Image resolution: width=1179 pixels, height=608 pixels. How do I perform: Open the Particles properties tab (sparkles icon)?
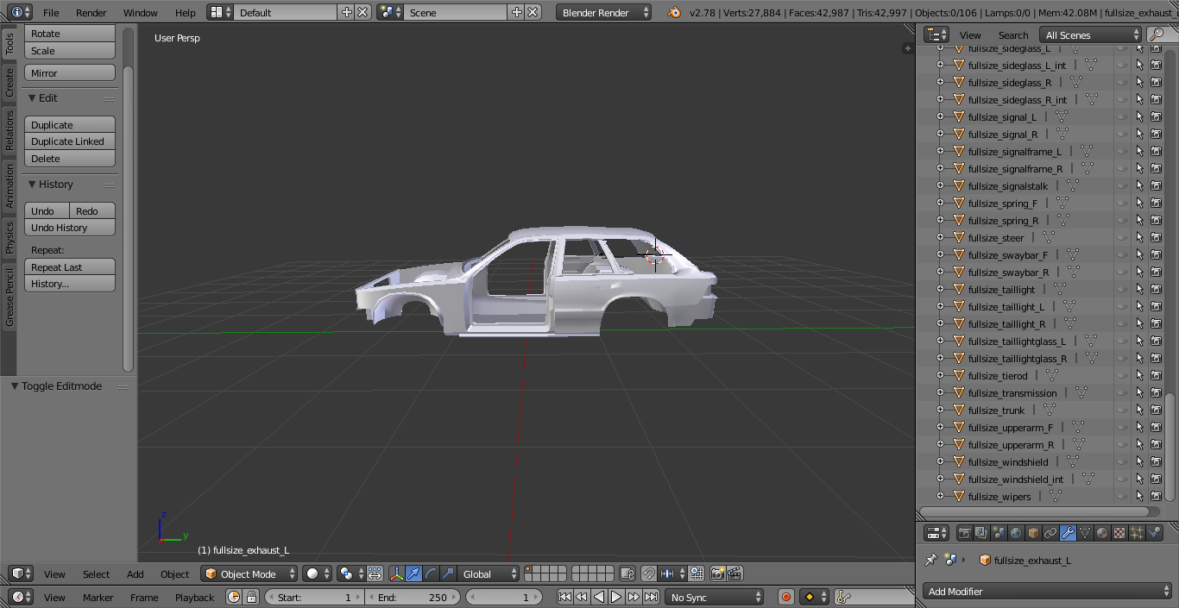(1137, 533)
